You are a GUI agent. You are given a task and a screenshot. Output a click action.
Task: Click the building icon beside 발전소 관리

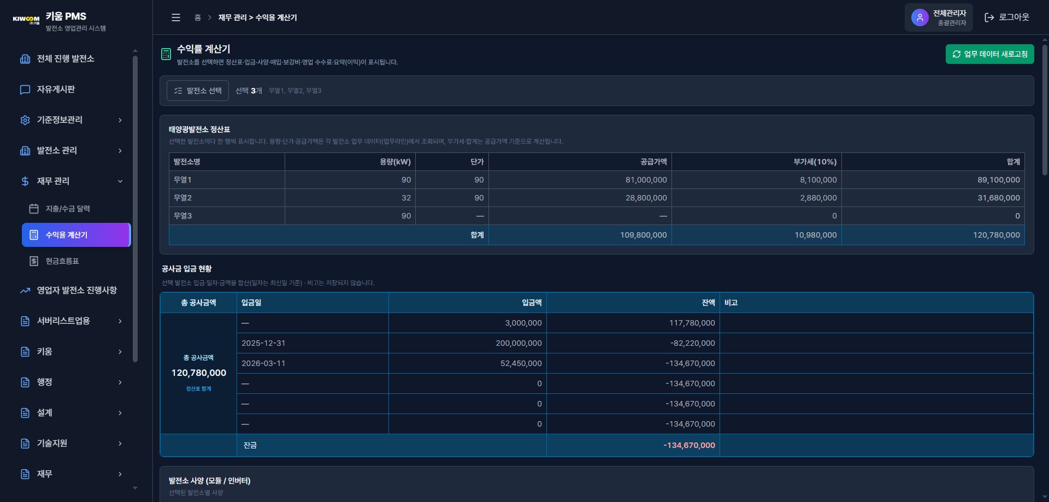(25, 151)
